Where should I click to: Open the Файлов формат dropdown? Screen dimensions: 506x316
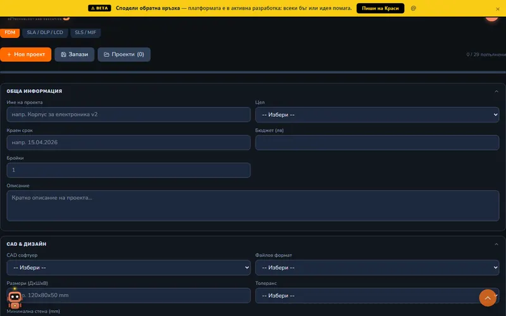coord(377,267)
